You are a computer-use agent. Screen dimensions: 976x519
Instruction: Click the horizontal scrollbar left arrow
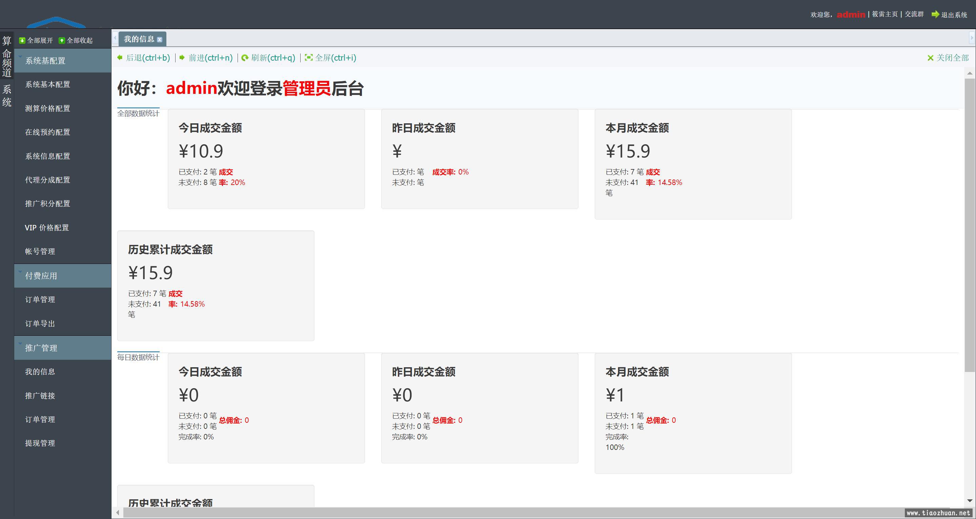[x=118, y=513]
